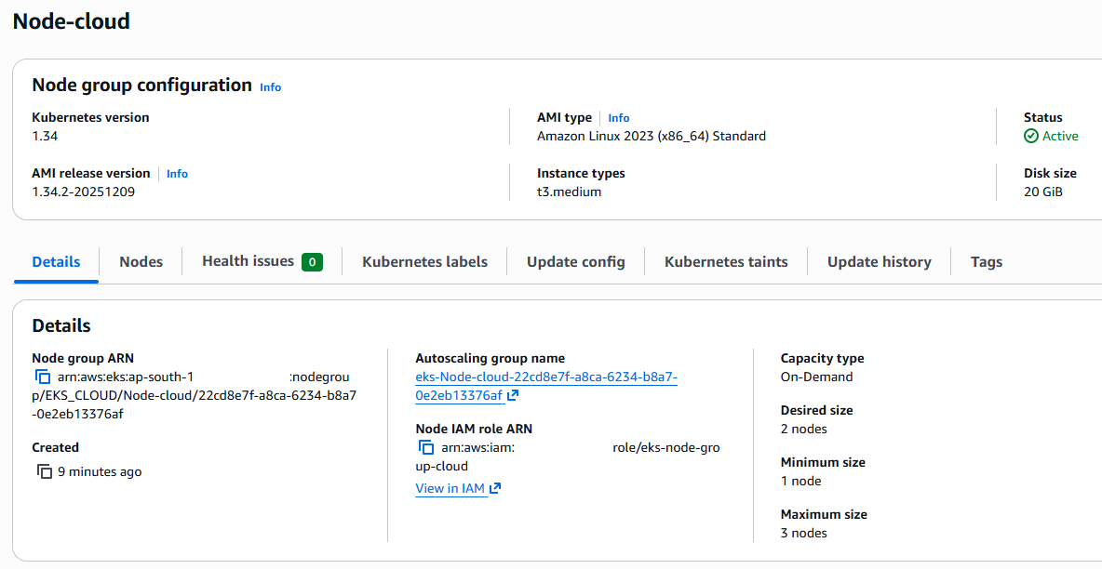Viewport: 1102px width, 569px height.
Task: Open Info link for AMI release version
Action: tap(177, 174)
